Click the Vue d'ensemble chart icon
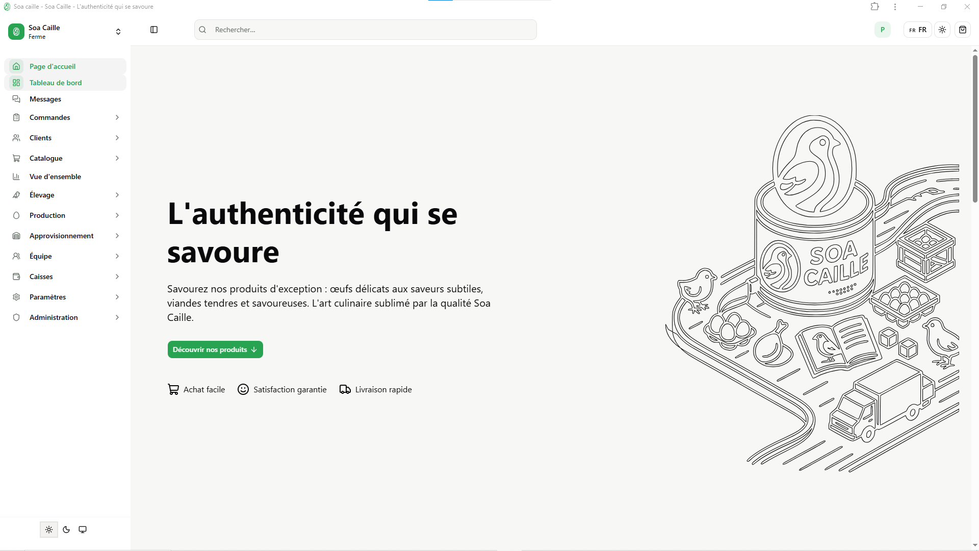979x551 pixels. [16, 177]
